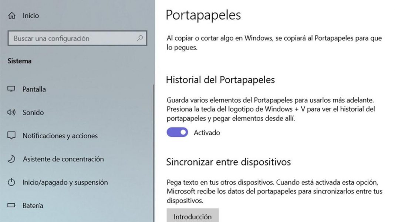Viewport: 395px width, 222px height.
Task: Disable the Historial del Portapapeles toggle
Action: (177, 132)
